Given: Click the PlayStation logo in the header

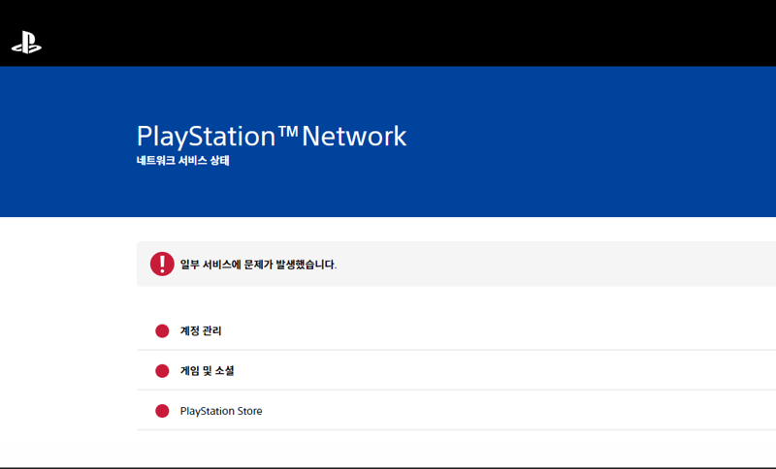Looking at the screenshot, I should pyautogui.click(x=27, y=43).
